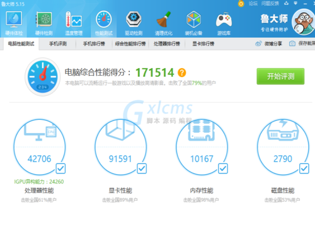
Task: Click the overall score 171514
Action: pos(155,73)
